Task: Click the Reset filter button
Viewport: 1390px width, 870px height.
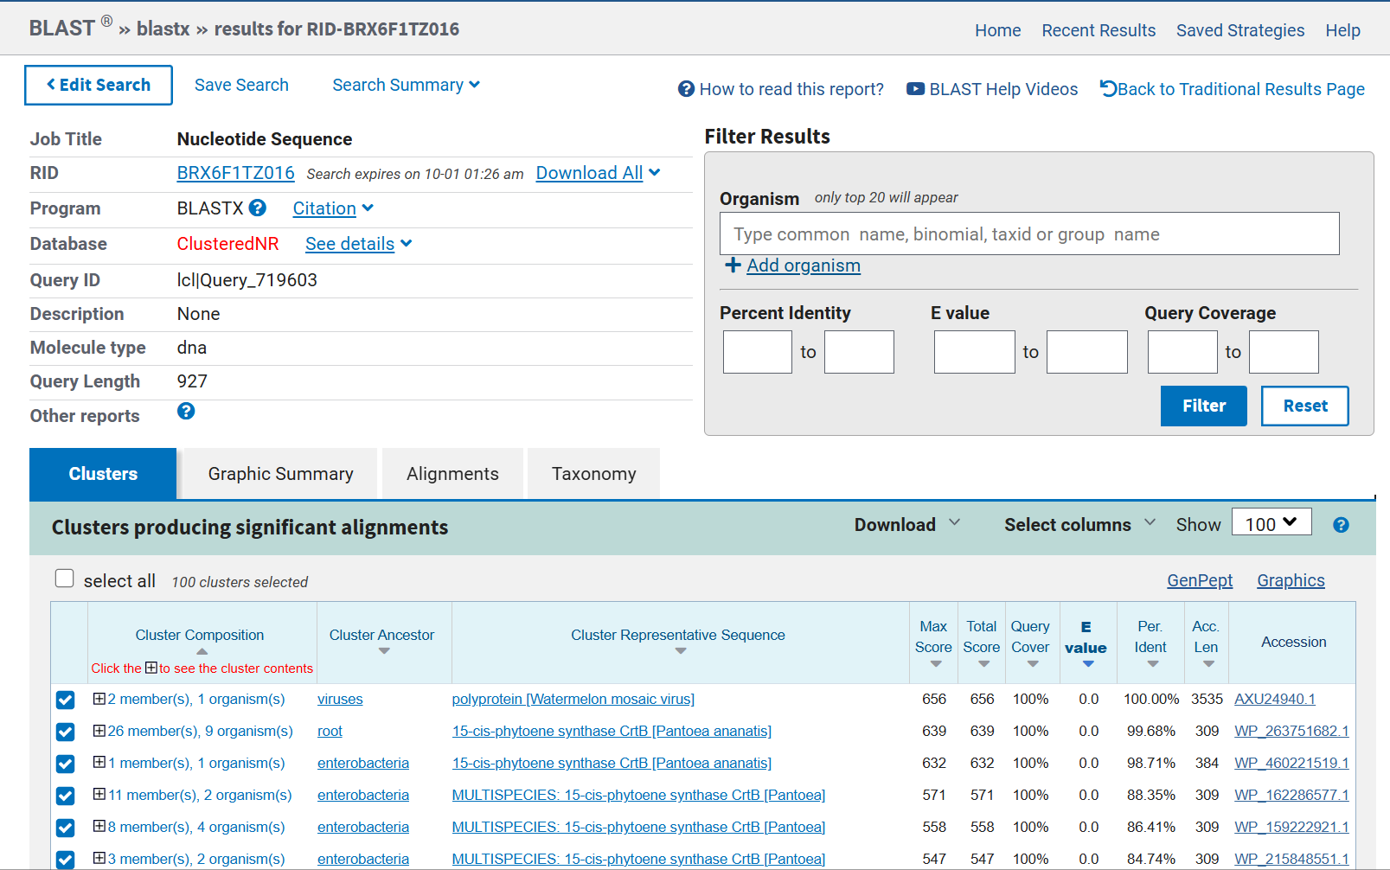Action: pyautogui.click(x=1305, y=406)
